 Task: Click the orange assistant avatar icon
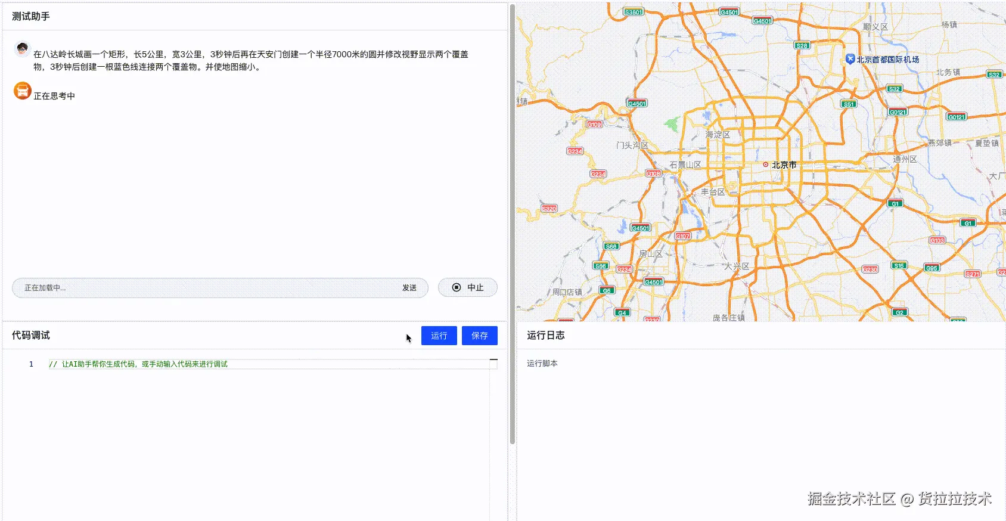point(23,91)
